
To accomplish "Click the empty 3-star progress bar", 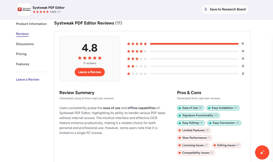I will tap(194, 59).
